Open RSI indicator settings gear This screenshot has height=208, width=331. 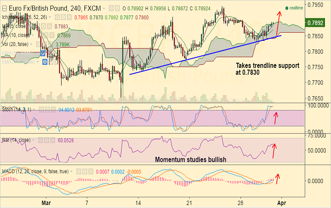(x=47, y=140)
